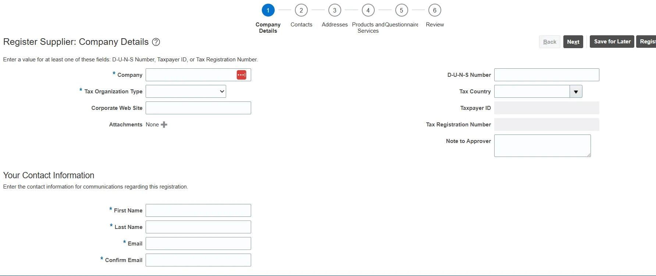656x276 pixels.
Task: Jump to step 3 Addresses circle
Action: (x=335, y=10)
